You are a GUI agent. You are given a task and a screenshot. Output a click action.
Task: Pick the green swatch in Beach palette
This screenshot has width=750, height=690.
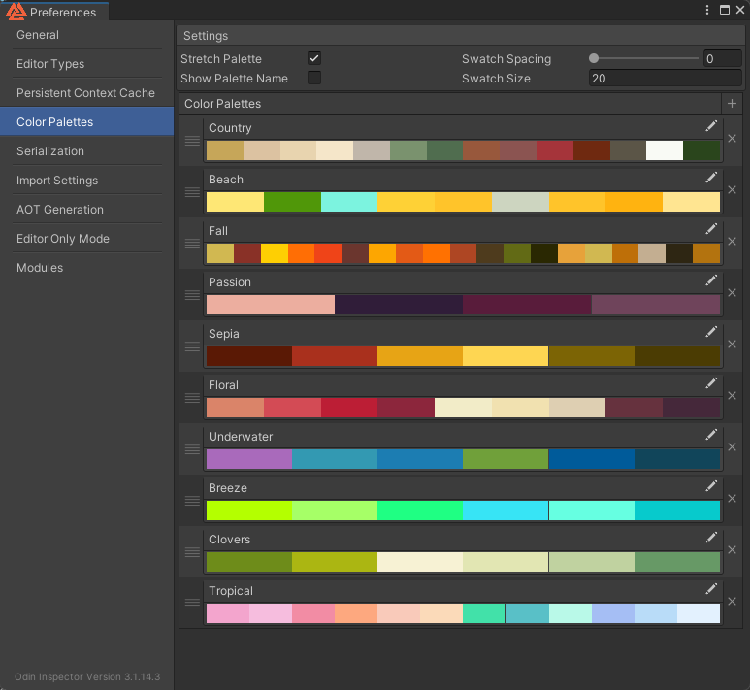[292, 202]
